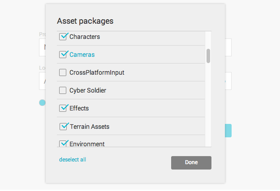
Task: Click the deselect all link
Action: pos(73,160)
